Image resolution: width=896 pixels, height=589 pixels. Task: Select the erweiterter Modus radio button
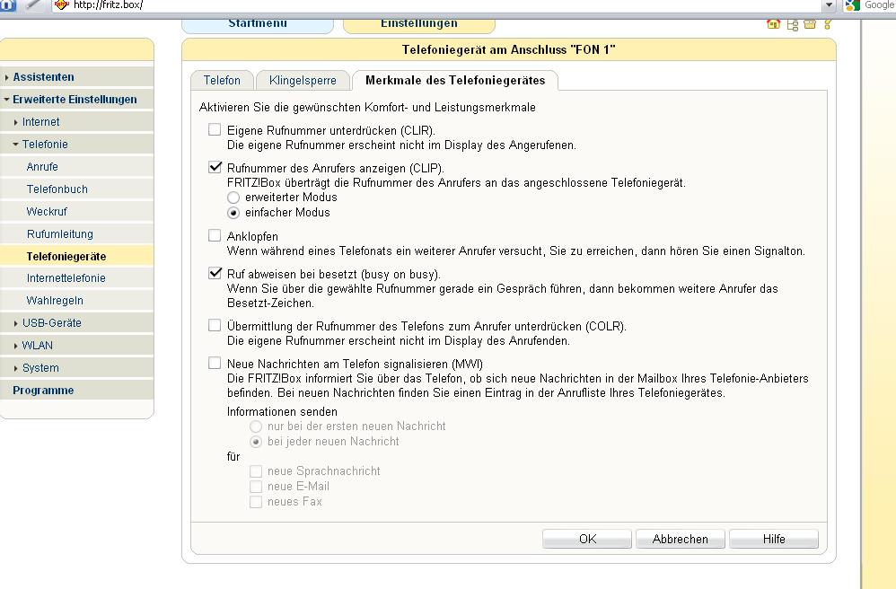233,197
